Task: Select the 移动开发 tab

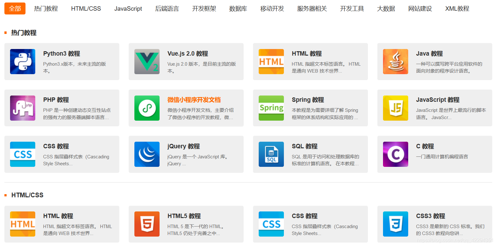Action: [272, 8]
